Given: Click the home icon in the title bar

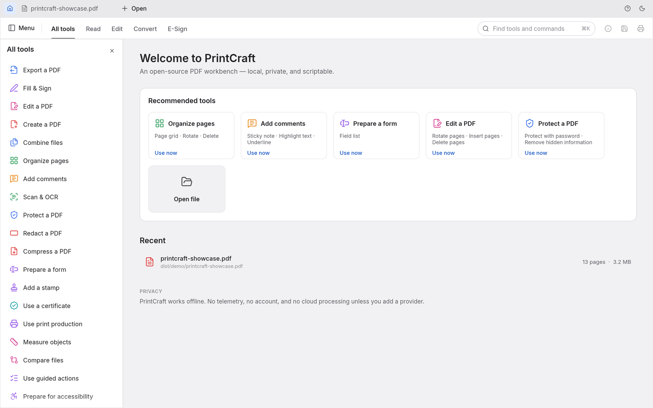Looking at the screenshot, I should [x=10, y=8].
